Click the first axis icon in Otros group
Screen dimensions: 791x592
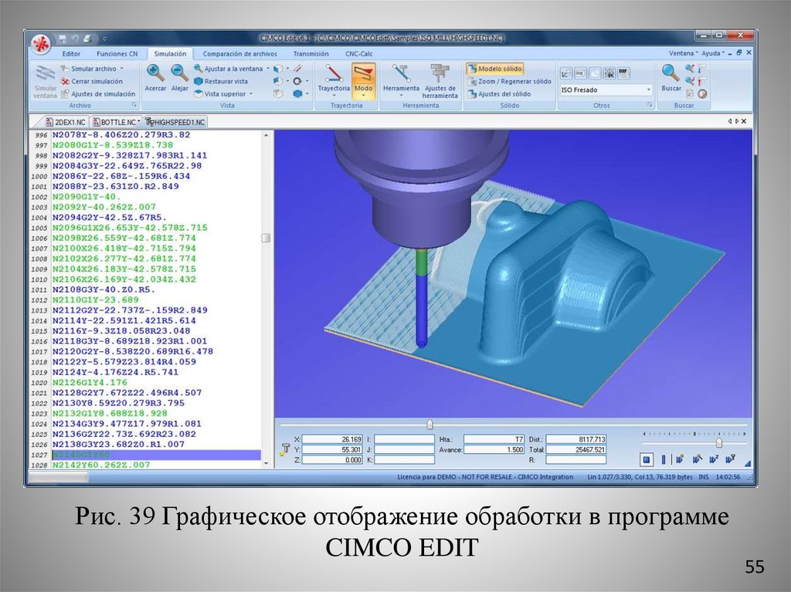click(566, 73)
